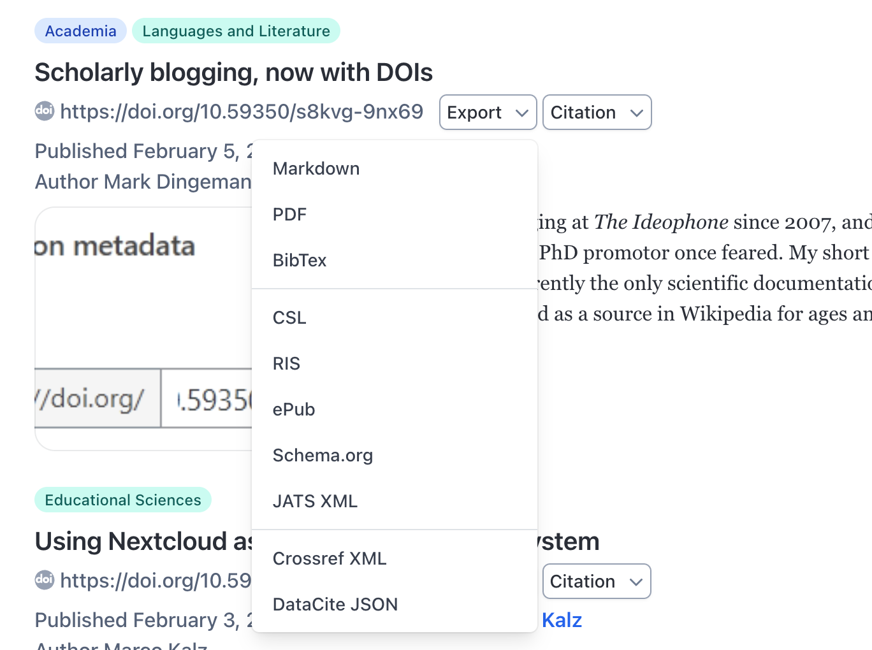Click the Educational Sciences tag
872x650 pixels.
click(123, 500)
